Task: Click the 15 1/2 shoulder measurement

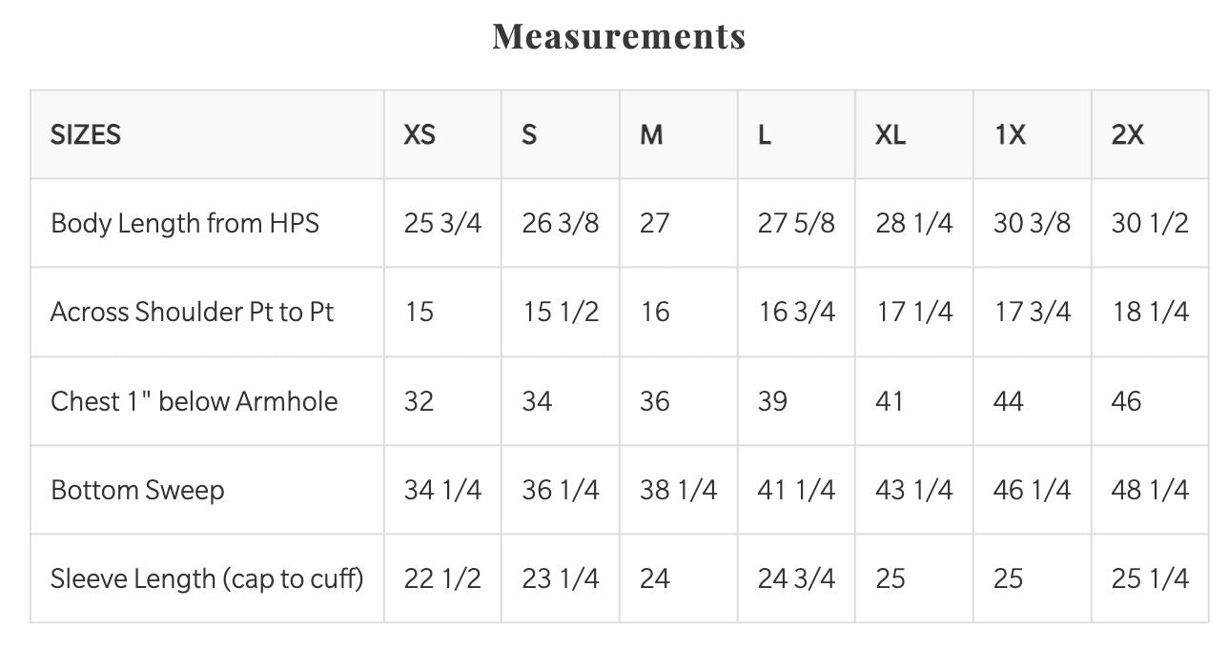Action: pyautogui.click(x=561, y=312)
